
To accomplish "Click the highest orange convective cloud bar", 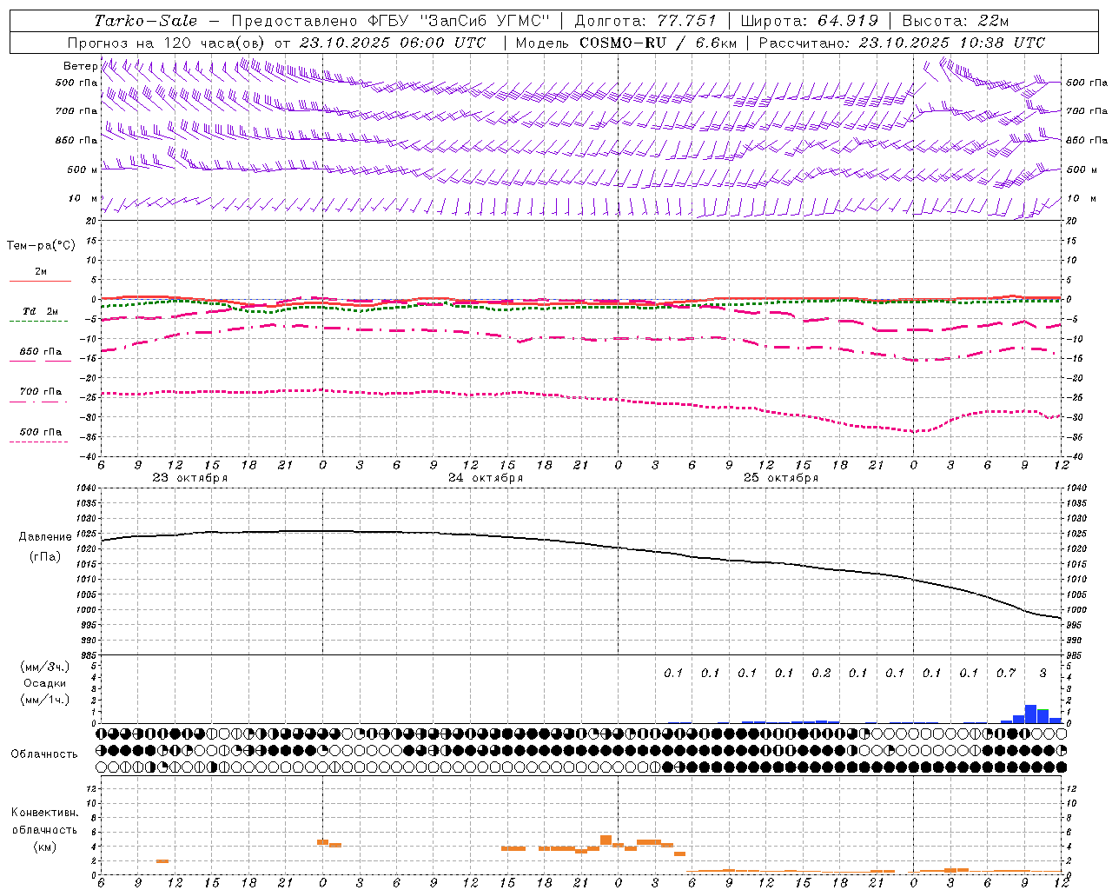I will tap(606, 840).
